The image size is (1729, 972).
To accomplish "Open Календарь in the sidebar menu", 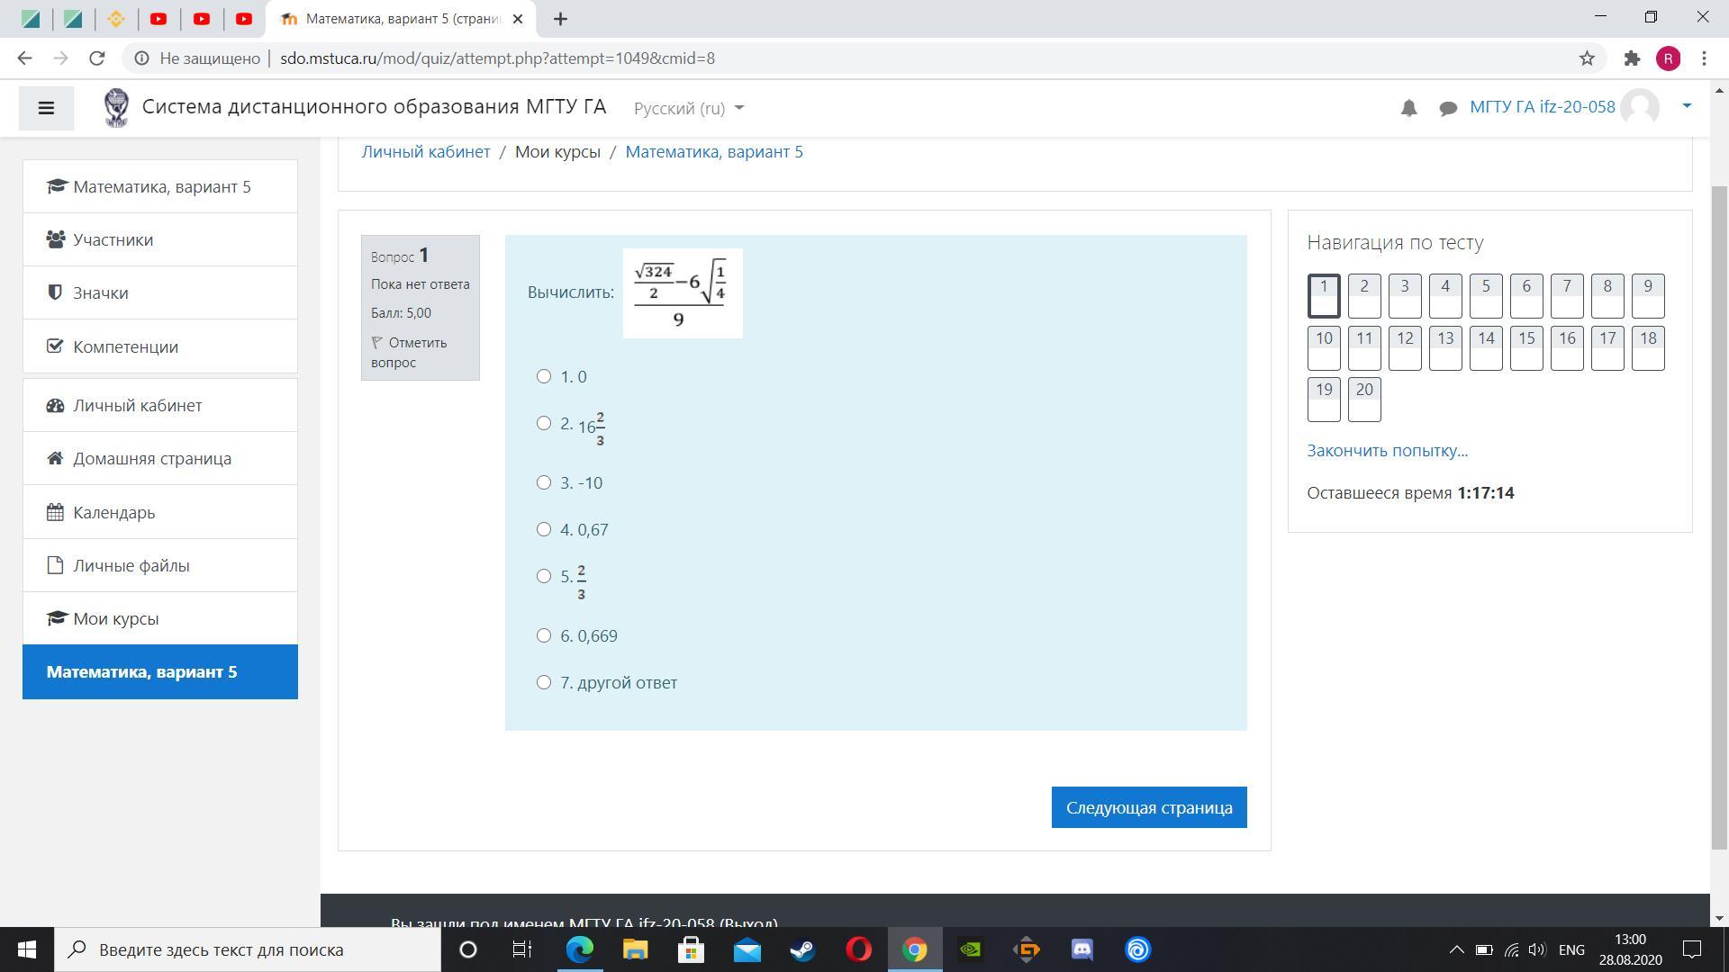I will [114, 512].
